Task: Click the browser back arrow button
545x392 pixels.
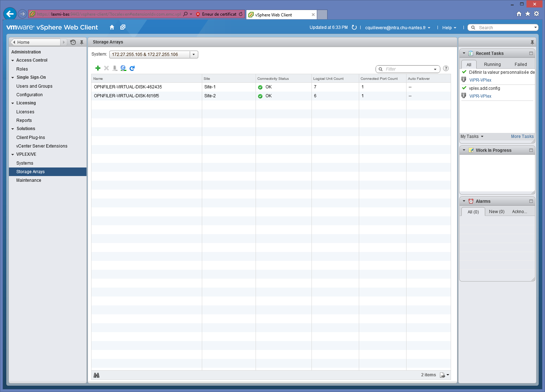Action: [10, 14]
